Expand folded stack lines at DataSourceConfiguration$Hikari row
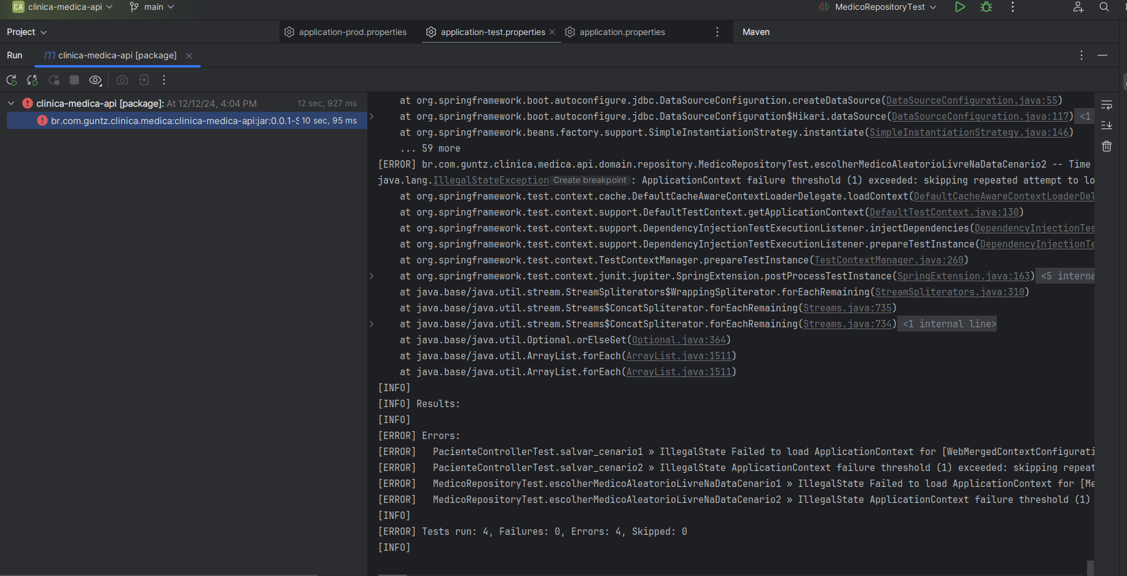Screen dimensions: 1127x576 click(372, 116)
